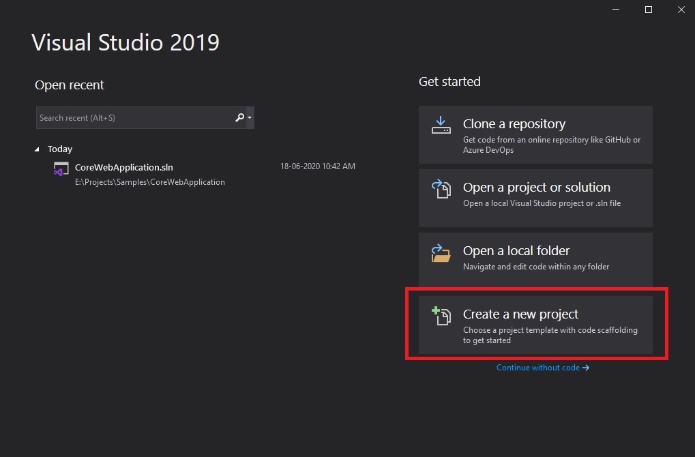Select Clone a repository
Viewport: 695px width, 457px height.
(535, 135)
